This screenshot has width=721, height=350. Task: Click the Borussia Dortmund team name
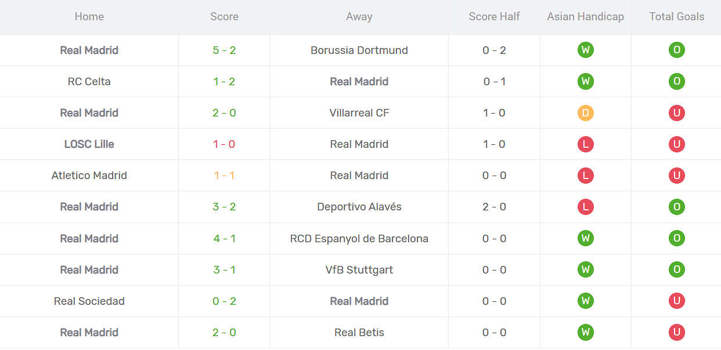[x=359, y=50]
